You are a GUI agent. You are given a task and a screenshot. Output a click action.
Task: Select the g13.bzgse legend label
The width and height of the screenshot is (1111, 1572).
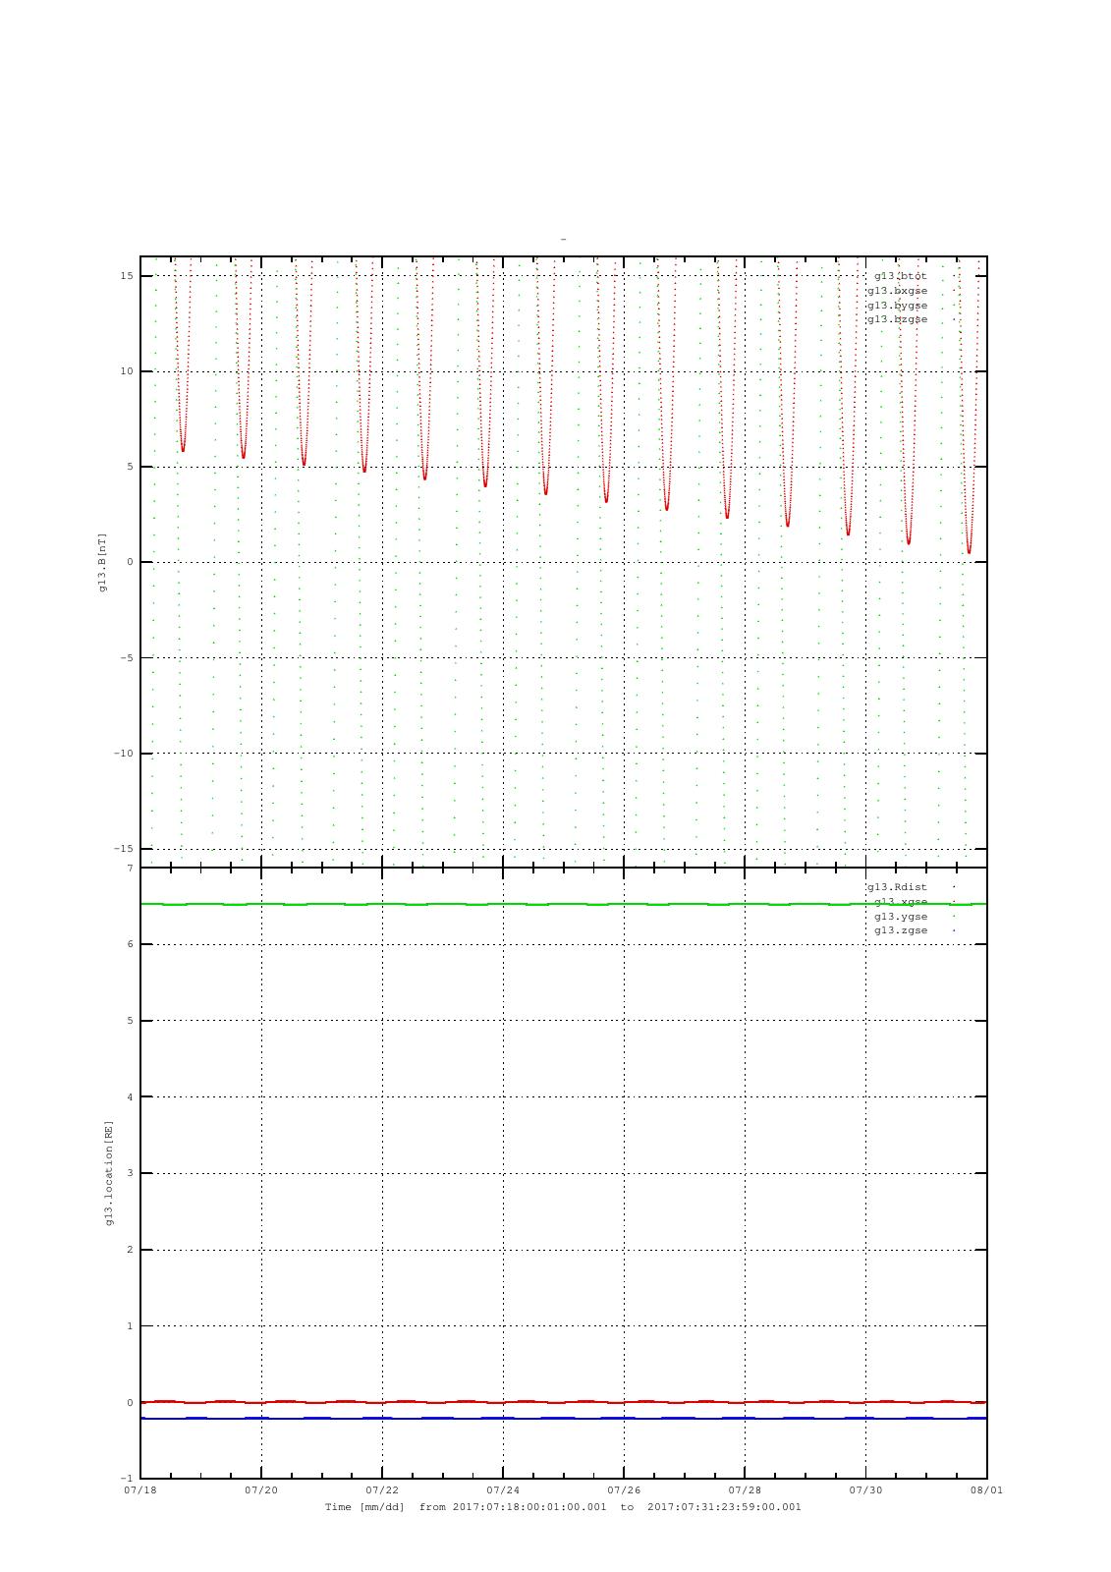tap(897, 319)
